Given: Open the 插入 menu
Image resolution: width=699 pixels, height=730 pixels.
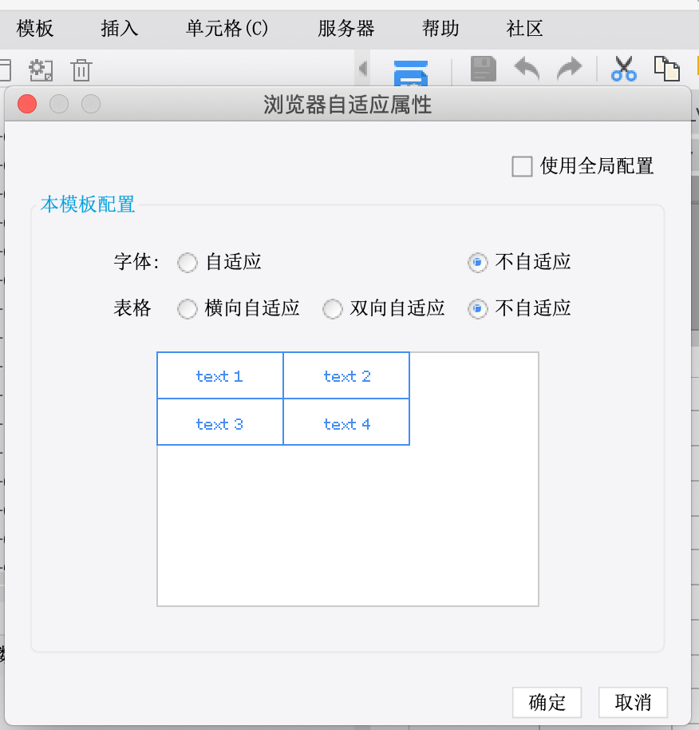Looking at the screenshot, I should (120, 29).
